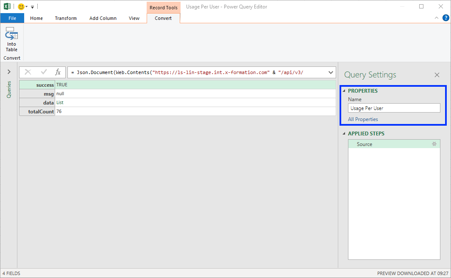The height and width of the screenshot is (278, 451).
Task: Click the formula bar confirm checkmark icon
Action: point(44,72)
